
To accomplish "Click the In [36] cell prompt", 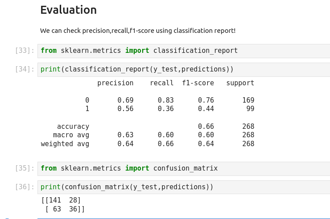I will (25, 187).
